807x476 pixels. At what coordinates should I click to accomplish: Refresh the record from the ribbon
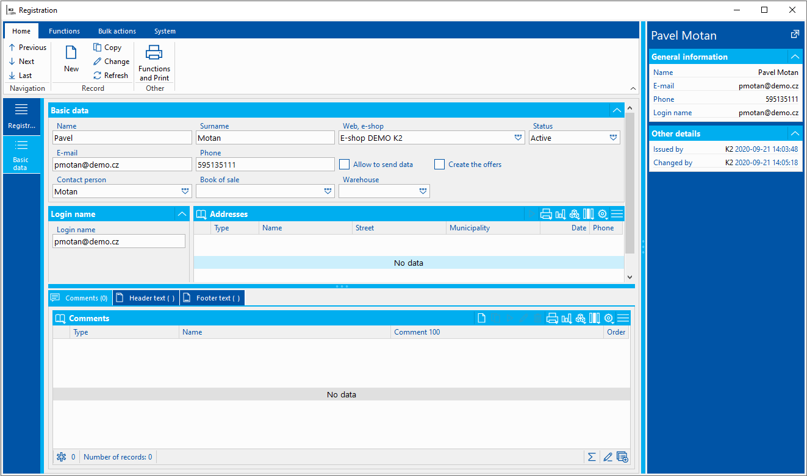[110, 76]
